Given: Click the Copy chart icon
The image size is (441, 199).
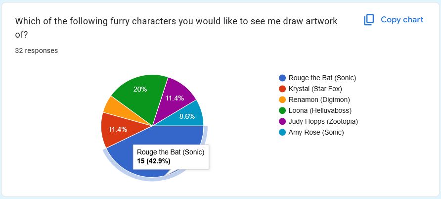Looking at the screenshot, I should coord(369,20).
